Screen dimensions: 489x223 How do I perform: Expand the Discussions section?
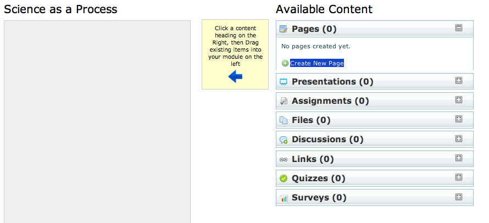459,138
